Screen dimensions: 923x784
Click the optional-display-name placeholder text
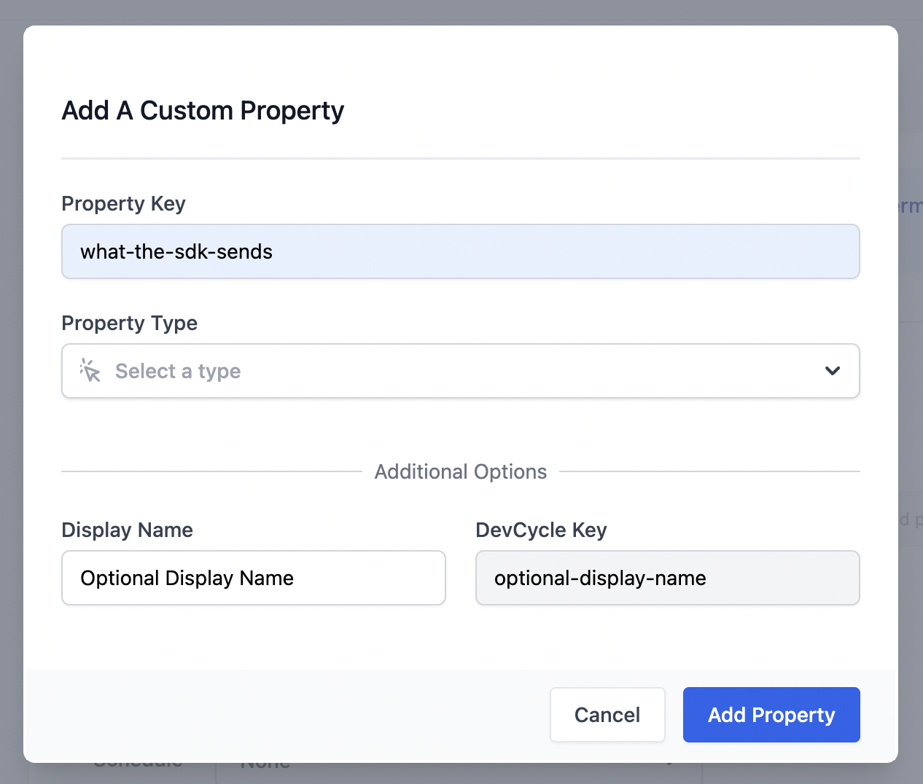(600, 578)
